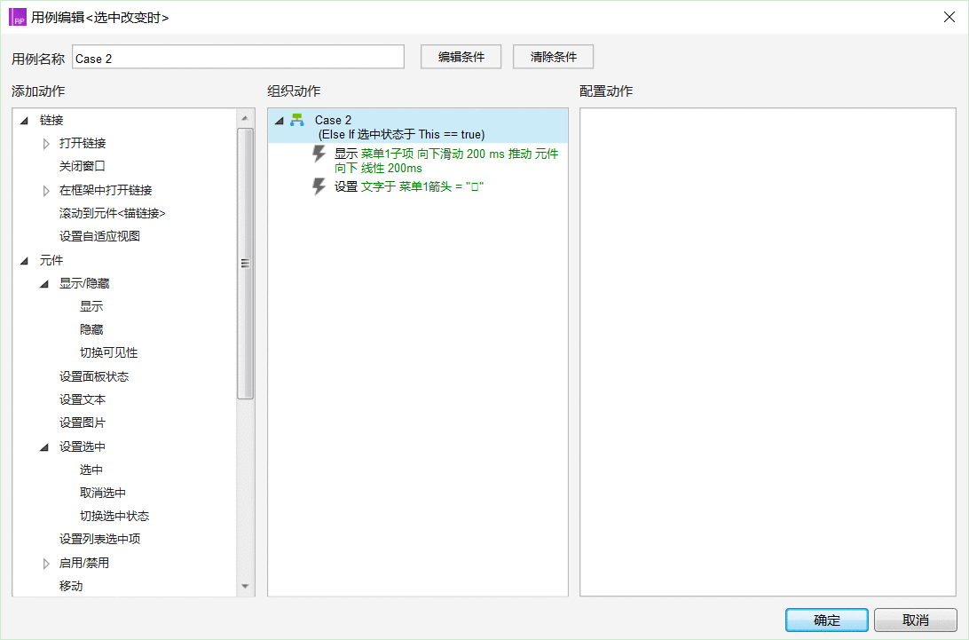The height and width of the screenshot is (640, 969).
Task: Collapse the 链接 category
Action: click(x=25, y=121)
